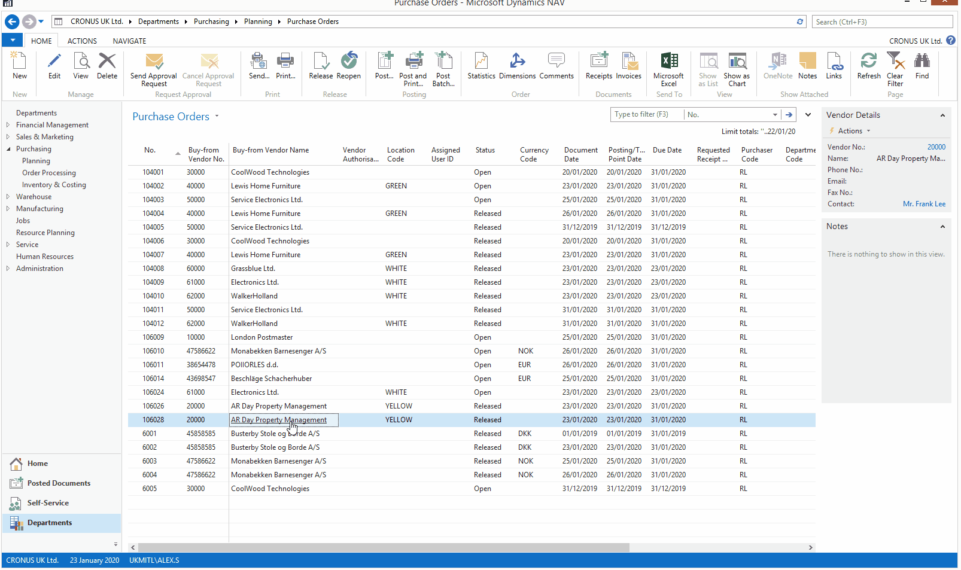Click the Posted Documents navigation button
The width and height of the screenshot is (961, 570).
[x=59, y=483]
